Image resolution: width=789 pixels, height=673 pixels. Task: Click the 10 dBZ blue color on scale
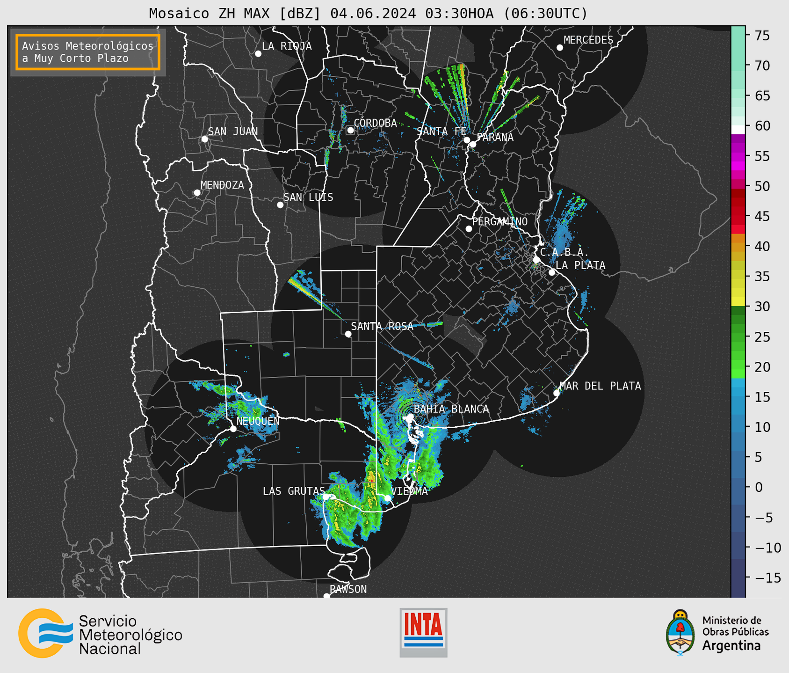pyautogui.click(x=738, y=427)
